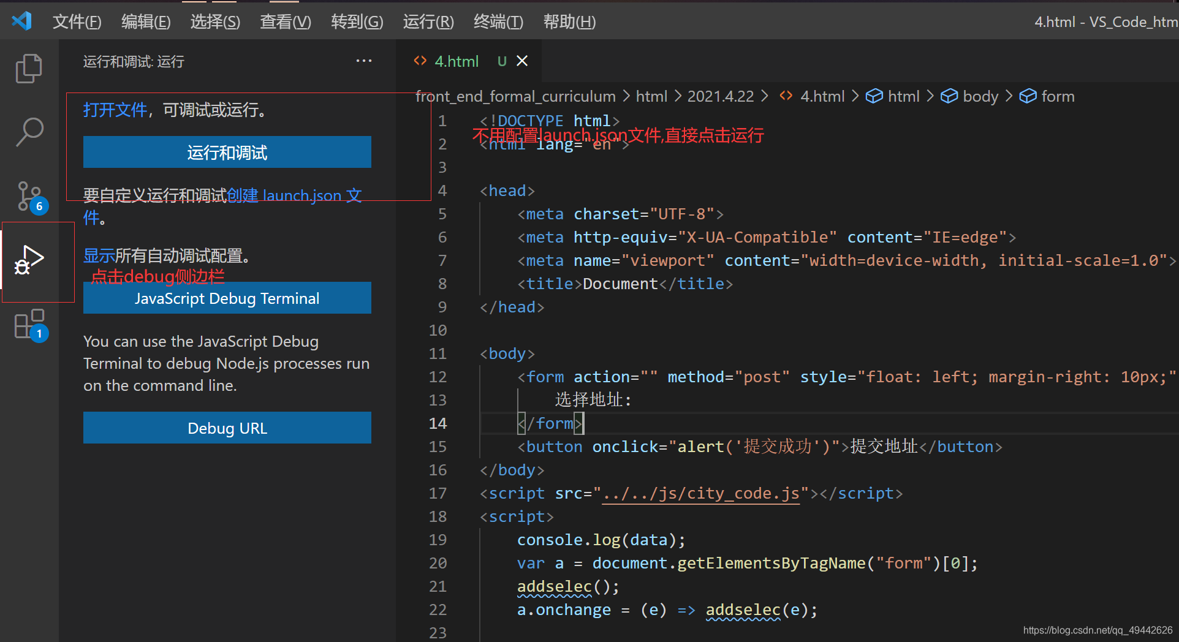Open the 转到(G) menu
The width and height of the screenshot is (1179, 642).
tap(357, 22)
